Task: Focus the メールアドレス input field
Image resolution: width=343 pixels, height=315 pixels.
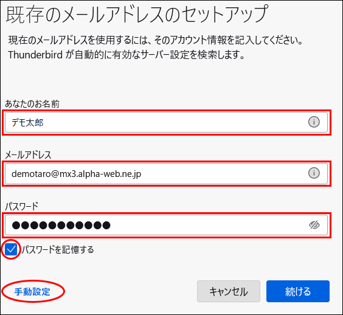Action: (x=166, y=173)
